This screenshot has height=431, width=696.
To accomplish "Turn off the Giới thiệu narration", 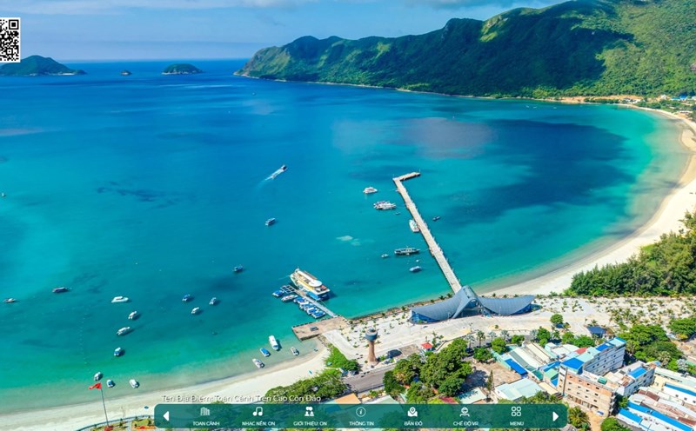I will (310, 415).
